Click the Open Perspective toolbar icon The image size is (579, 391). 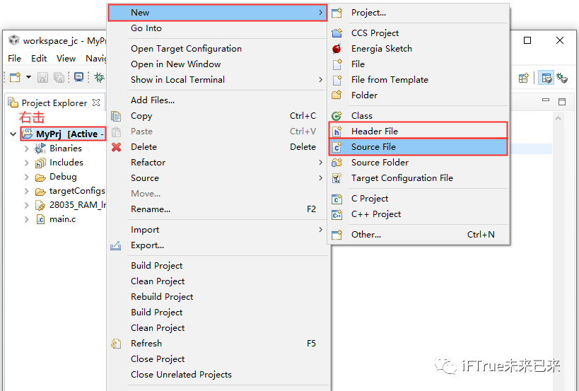point(524,77)
